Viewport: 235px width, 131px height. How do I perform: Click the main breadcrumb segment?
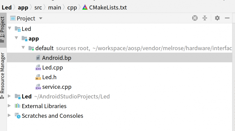(x=55, y=7)
